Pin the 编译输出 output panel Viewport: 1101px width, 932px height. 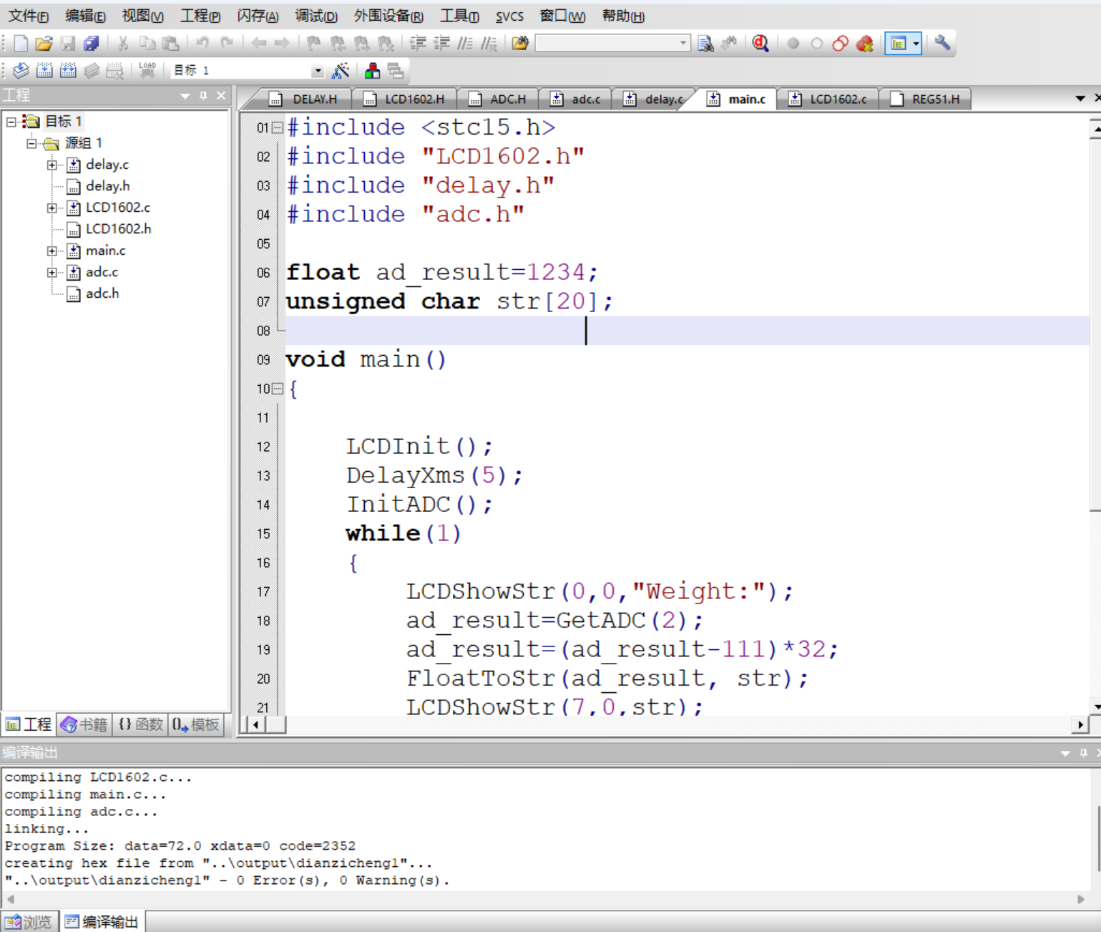pyautogui.click(x=1083, y=752)
